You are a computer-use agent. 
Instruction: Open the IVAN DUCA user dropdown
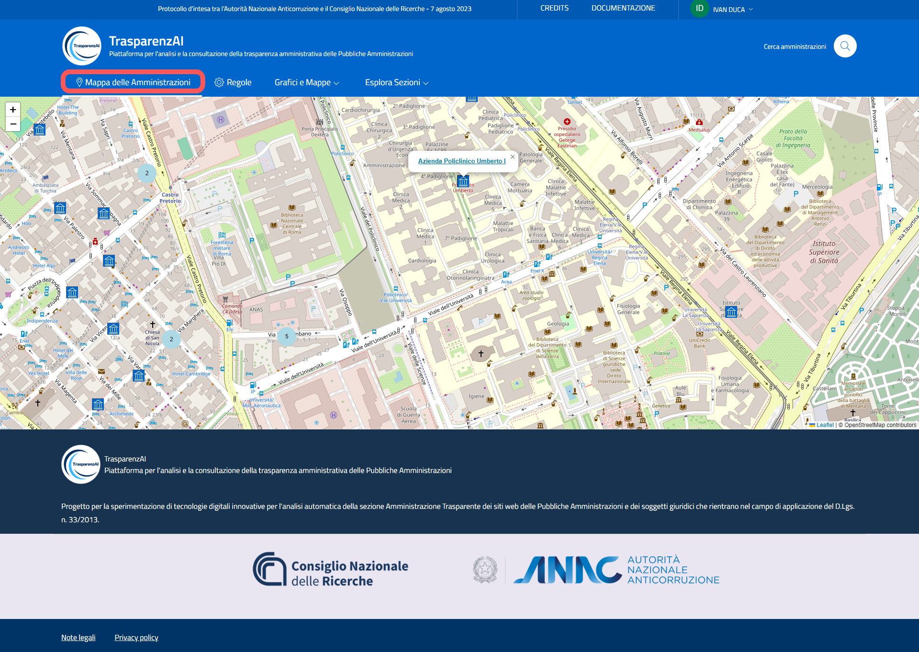(733, 10)
